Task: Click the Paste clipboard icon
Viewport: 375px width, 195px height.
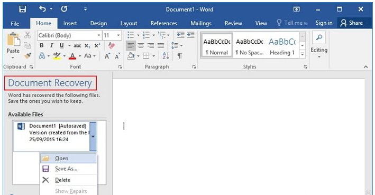Action: pos(13,40)
